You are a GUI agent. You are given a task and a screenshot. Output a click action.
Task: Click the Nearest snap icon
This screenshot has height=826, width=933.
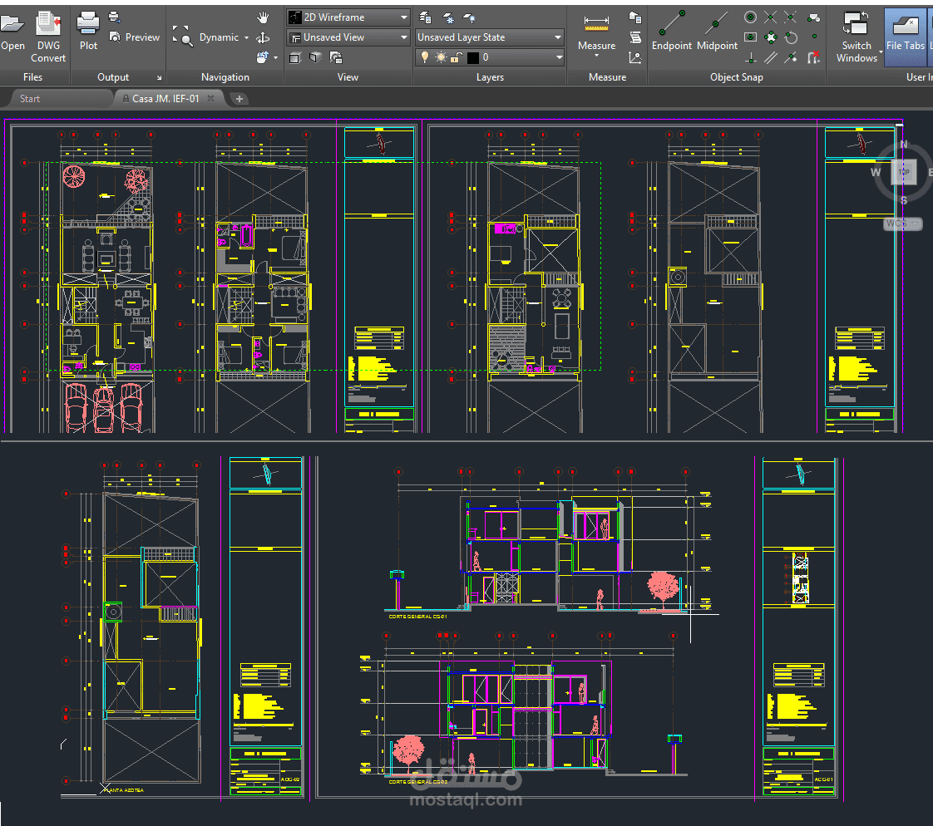coord(790,57)
